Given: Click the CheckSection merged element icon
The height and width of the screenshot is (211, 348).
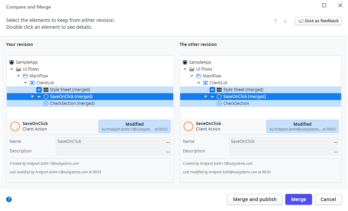Looking at the screenshot, I should point(46,103).
